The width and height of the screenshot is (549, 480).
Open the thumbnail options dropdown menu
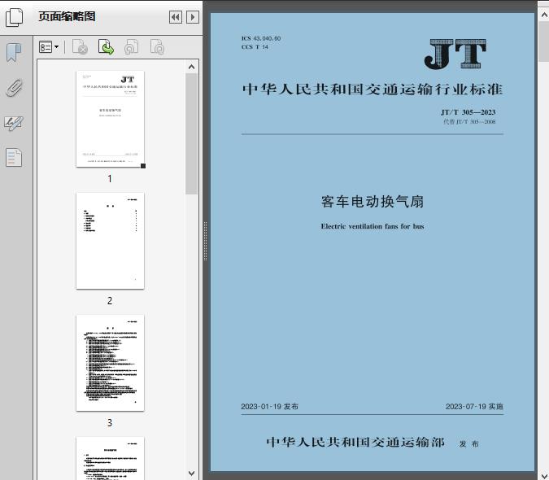(x=49, y=47)
